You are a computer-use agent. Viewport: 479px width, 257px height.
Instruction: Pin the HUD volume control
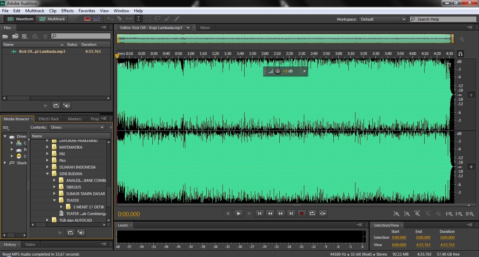(x=304, y=71)
